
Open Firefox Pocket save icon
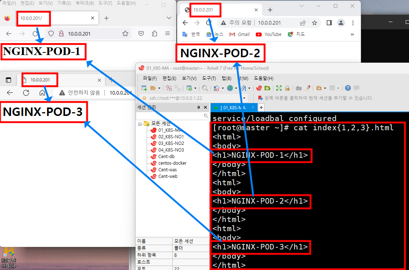pyautogui.click(x=141, y=34)
